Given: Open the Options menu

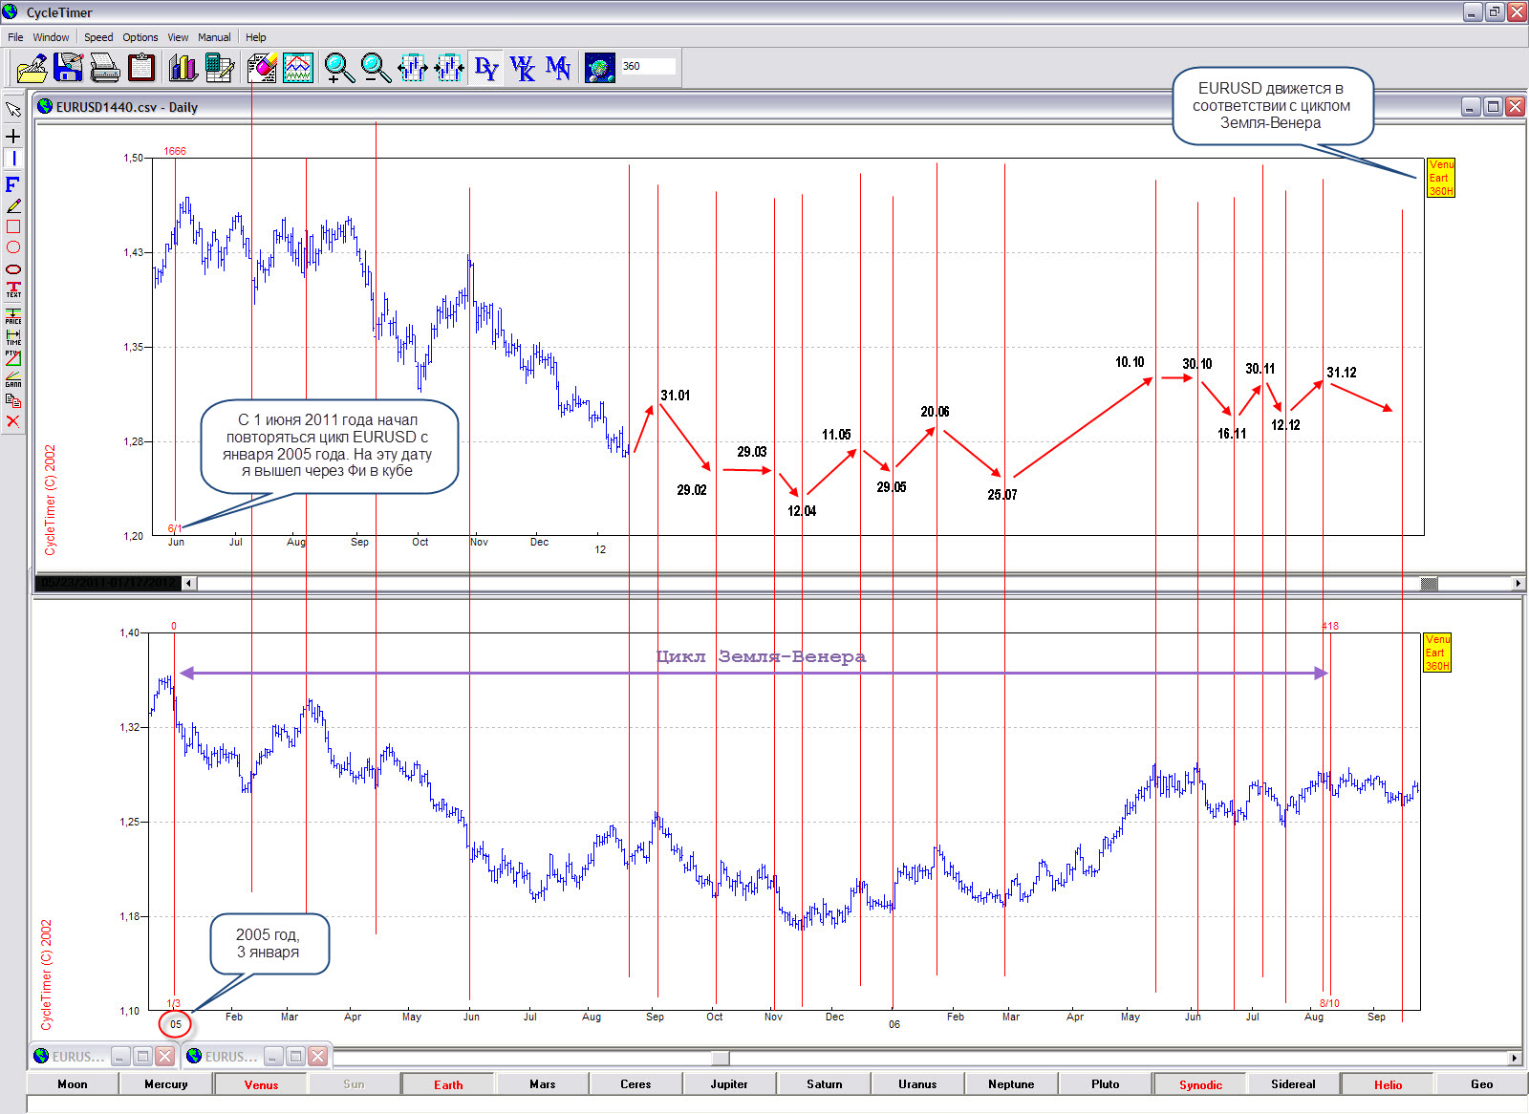Looking at the screenshot, I should [x=140, y=37].
